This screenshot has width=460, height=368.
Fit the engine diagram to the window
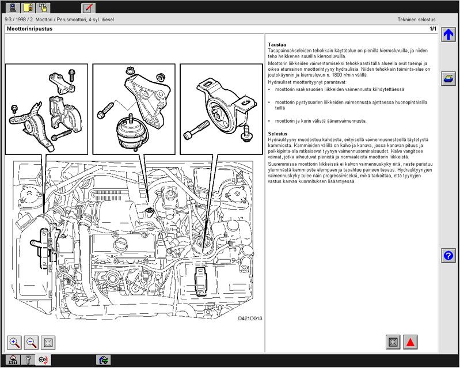click(x=49, y=343)
